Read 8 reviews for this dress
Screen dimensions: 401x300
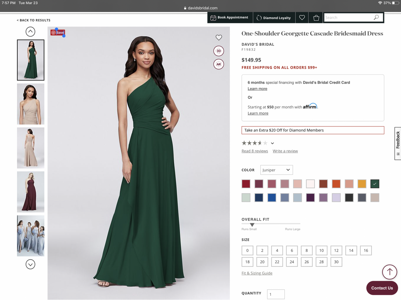[255, 151]
